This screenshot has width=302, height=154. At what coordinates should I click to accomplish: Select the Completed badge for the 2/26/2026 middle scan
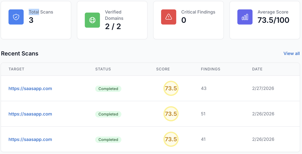coord(108,114)
